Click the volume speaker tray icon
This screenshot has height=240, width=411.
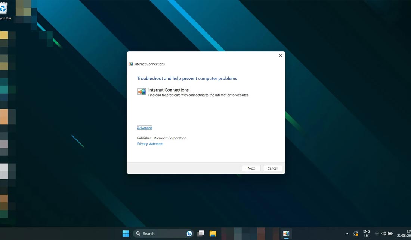click(383, 234)
